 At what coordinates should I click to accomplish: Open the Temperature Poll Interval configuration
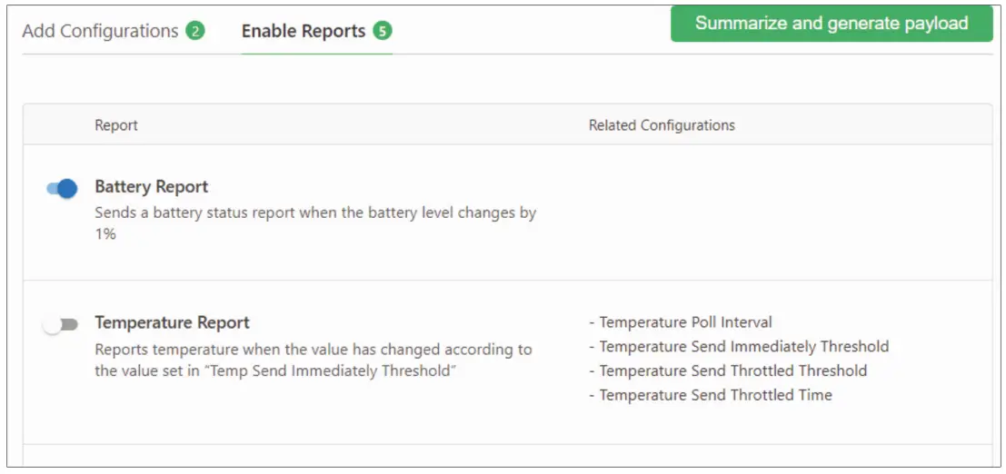tap(685, 322)
